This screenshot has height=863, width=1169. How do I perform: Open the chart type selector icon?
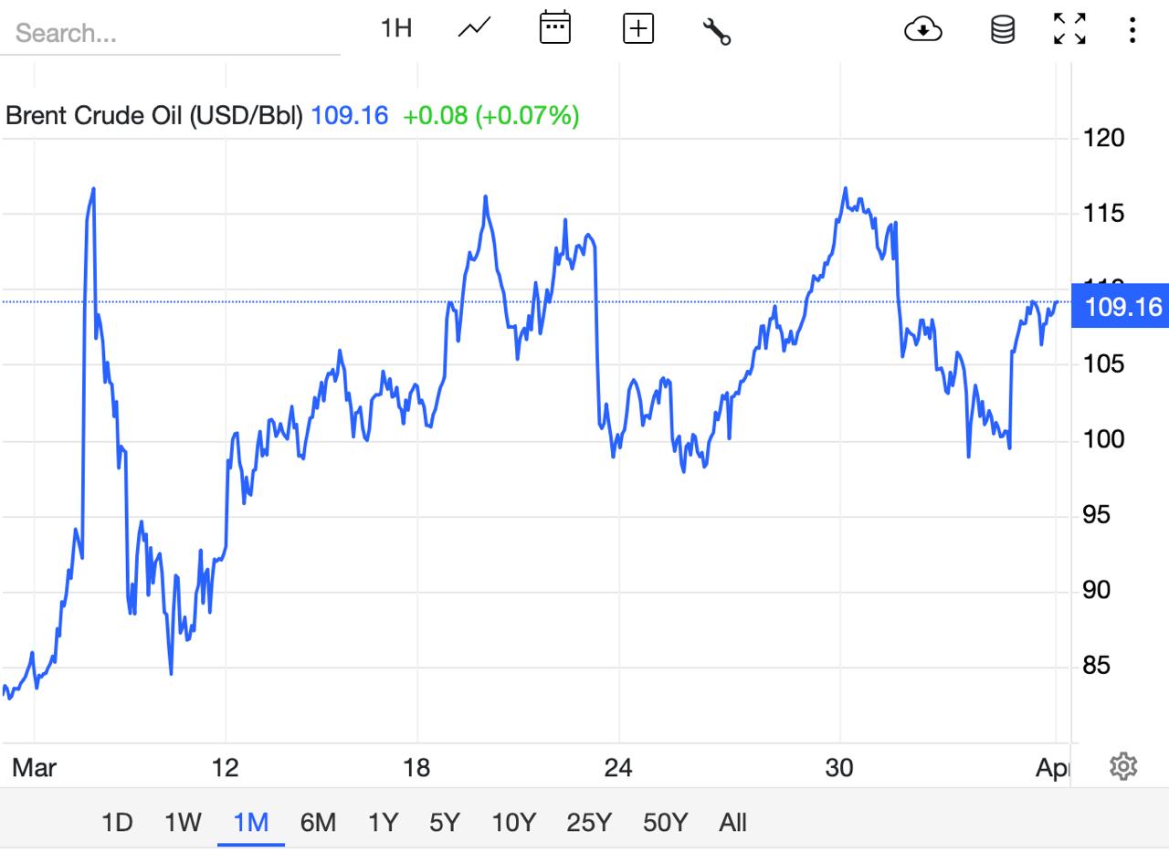[474, 28]
